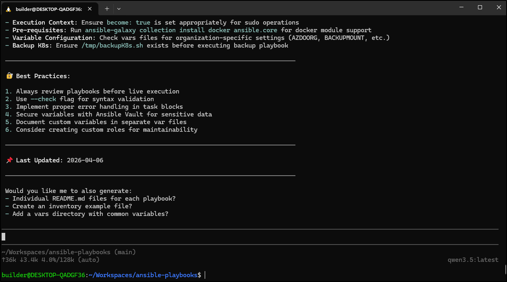Close the terminal window
Viewport: 507px width, 282px height.
(498, 7)
